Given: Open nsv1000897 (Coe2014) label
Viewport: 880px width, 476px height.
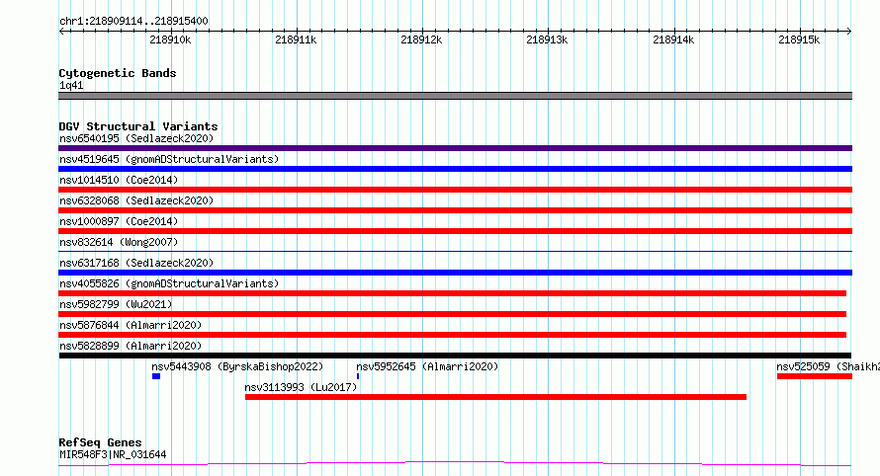Looking at the screenshot, I should (119, 221).
